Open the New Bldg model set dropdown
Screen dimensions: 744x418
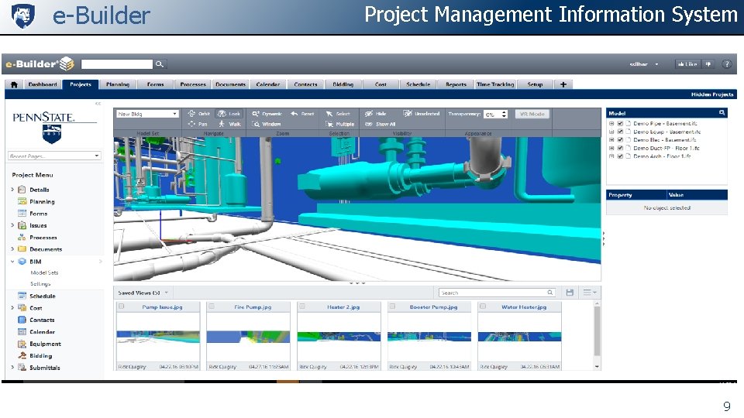(147, 114)
